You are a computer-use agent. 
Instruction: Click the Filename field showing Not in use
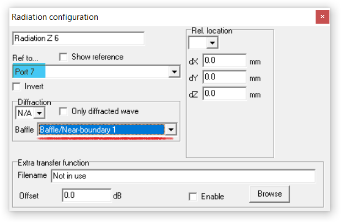182,176
